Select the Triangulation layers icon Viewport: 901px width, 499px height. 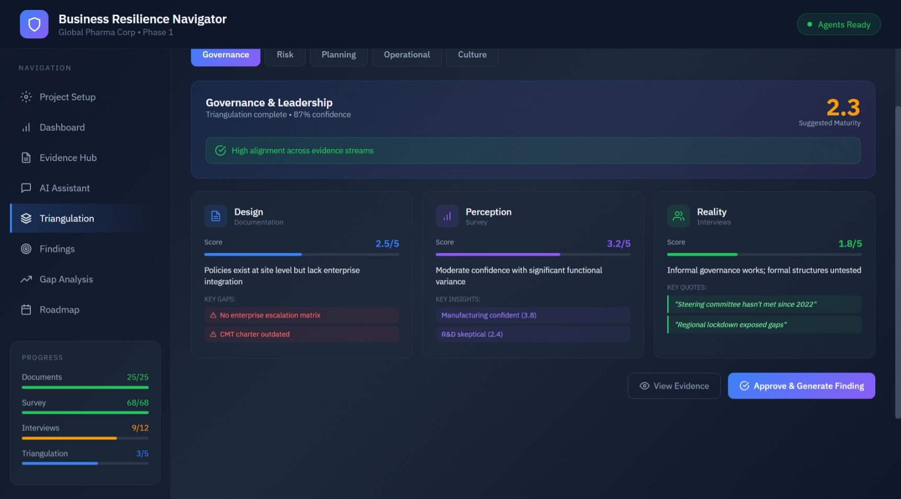point(26,218)
